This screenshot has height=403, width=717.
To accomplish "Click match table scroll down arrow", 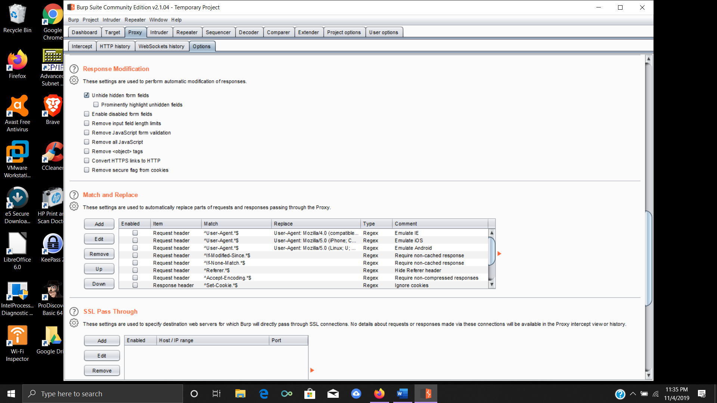I will click(x=492, y=284).
